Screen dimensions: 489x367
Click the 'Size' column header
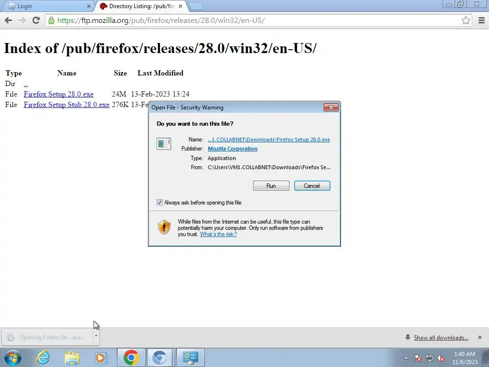(120, 73)
